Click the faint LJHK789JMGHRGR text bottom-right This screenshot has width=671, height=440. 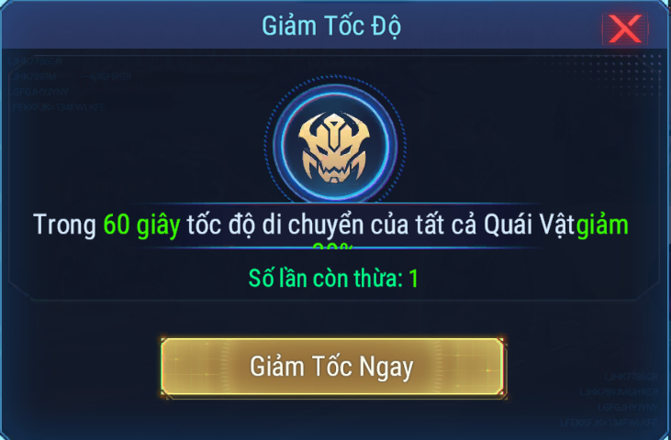point(619,392)
